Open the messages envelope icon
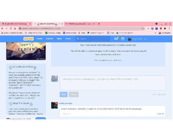Viewport: 173px width, 130px height. coord(116,39)
